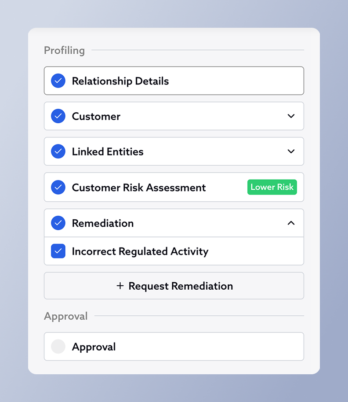Click the Remediation completed checkmark icon
The height and width of the screenshot is (402, 348).
tap(58, 223)
